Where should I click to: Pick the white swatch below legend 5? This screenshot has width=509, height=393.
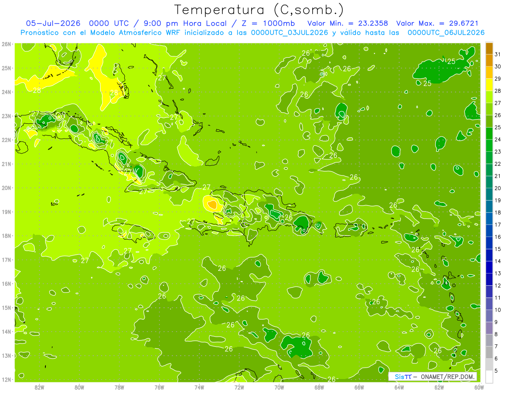489,376
